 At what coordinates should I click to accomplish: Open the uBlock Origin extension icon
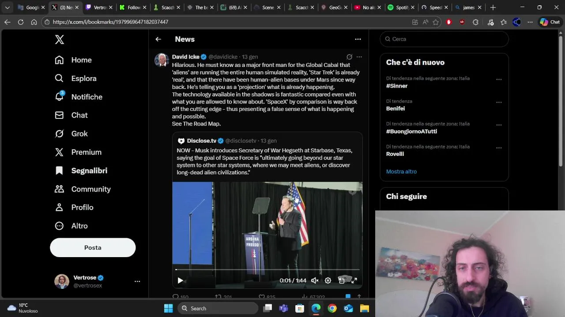pyautogui.click(x=462, y=22)
